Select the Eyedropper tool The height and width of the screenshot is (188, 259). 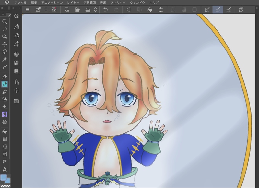[5, 67]
